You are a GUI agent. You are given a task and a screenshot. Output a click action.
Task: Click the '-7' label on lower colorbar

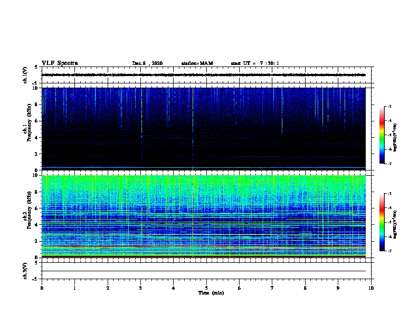point(389,251)
